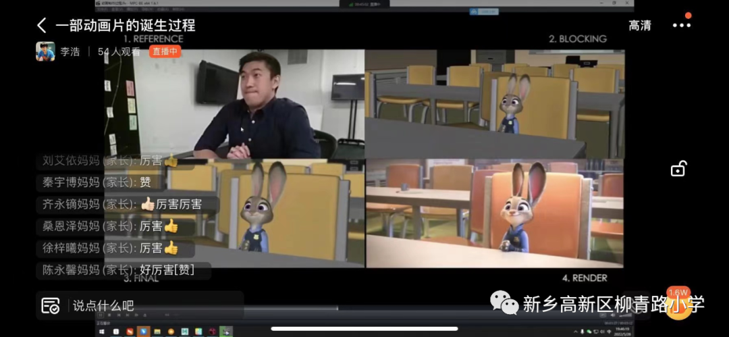Open the WeChat icon in system tray
Viewport: 729px width, 337px height.
pyautogui.click(x=589, y=332)
